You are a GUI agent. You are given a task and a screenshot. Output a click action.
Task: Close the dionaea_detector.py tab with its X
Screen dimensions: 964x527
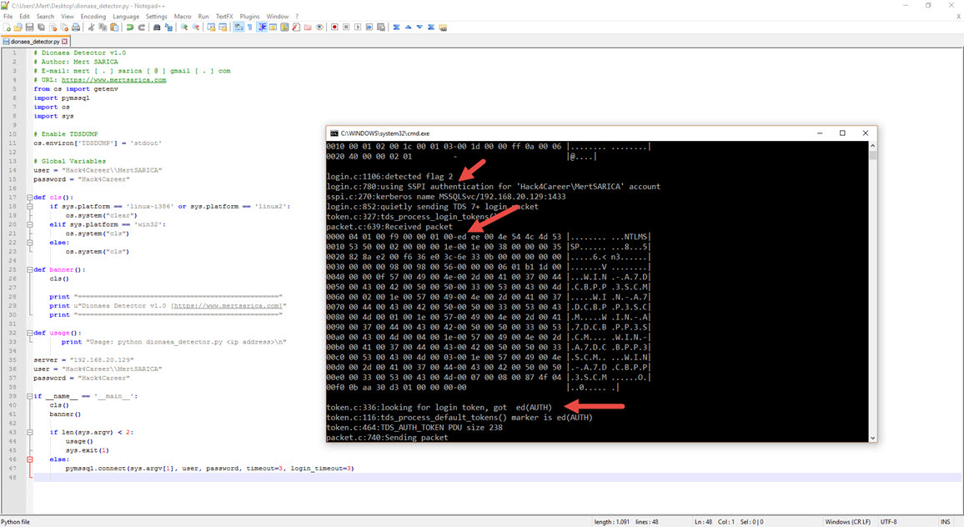point(65,41)
